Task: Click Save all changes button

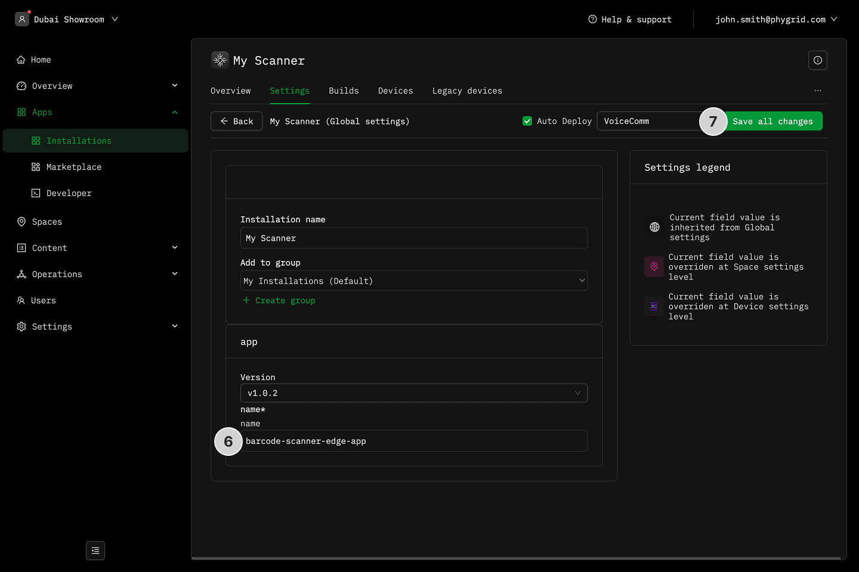Action: click(x=773, y=121)
